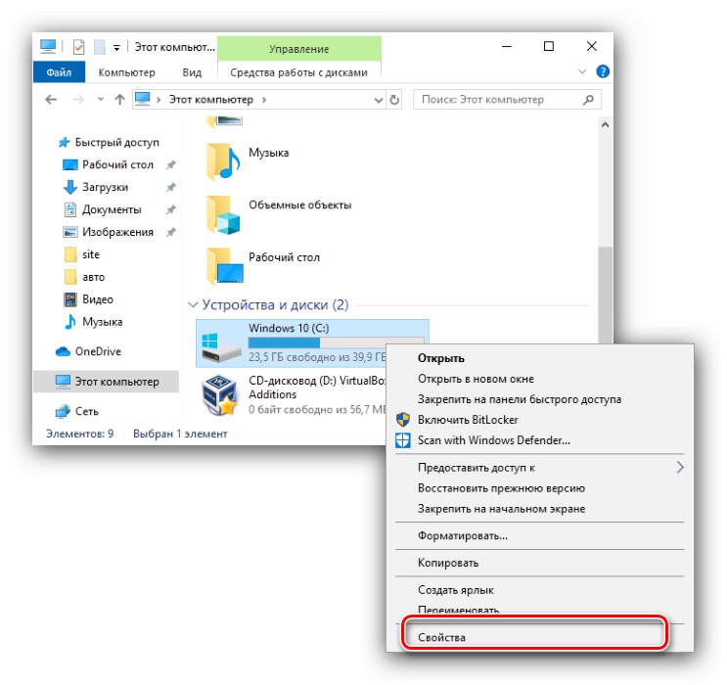Click the New folder quick access icon
The image size is (727, 685).
(99, 47)
